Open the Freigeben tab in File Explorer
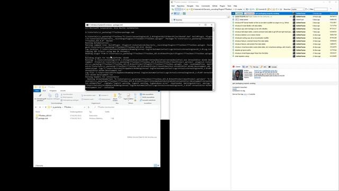Viewport: 339px width, 191px height. [53, 91]
